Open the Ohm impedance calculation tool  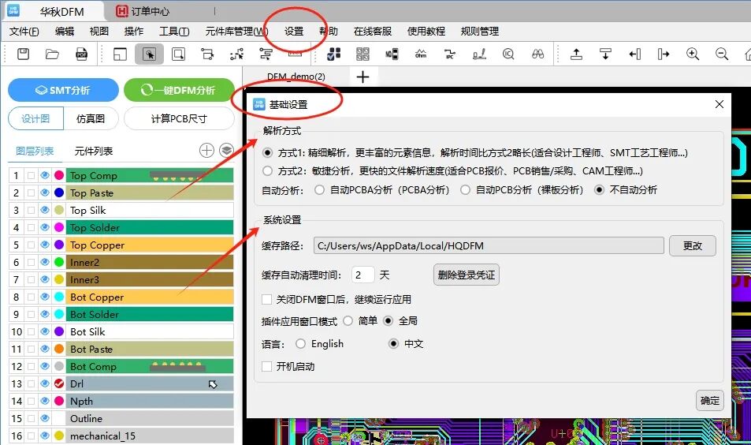tap(421, 54)
